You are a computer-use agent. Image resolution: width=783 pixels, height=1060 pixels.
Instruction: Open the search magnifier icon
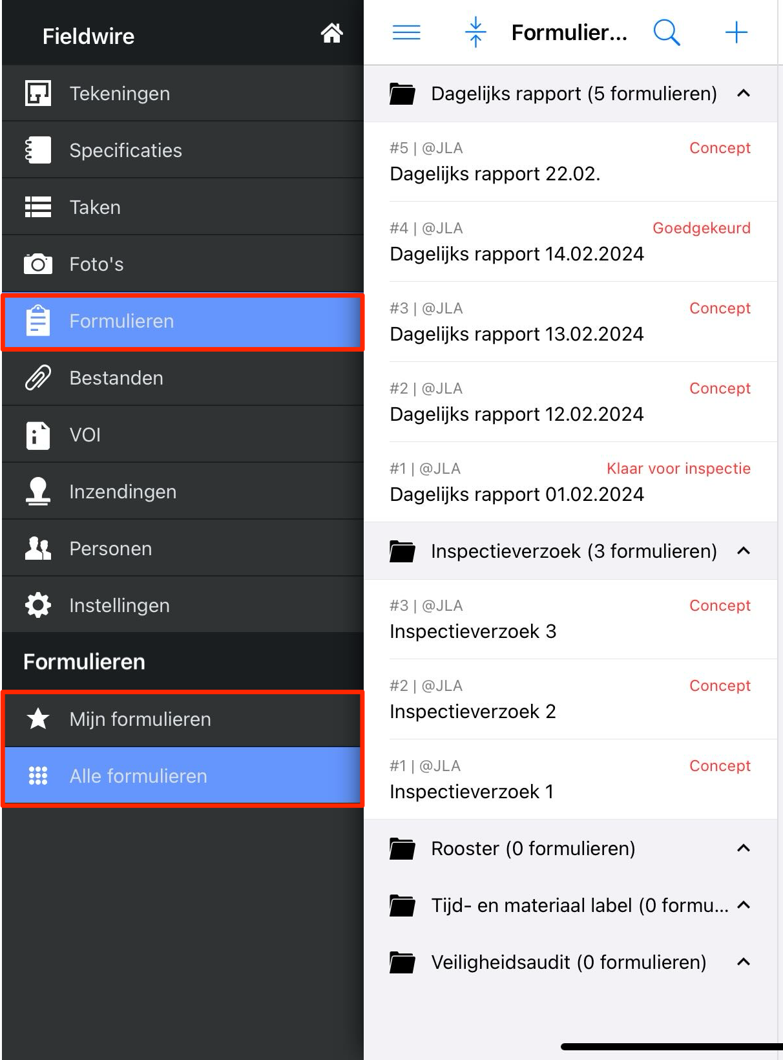point(667,32)
